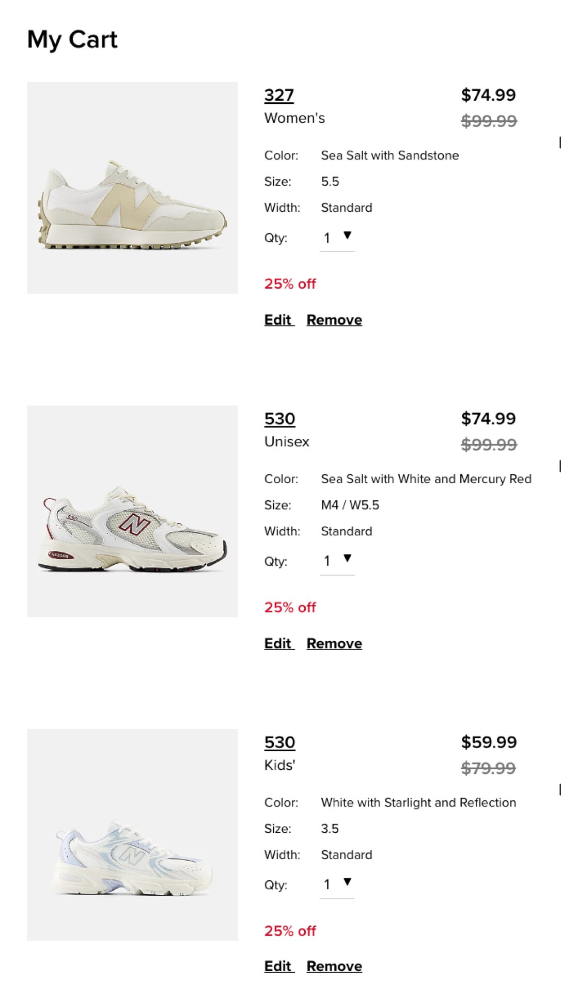Click the 25% off label under 327 Women's
The height and width of the screenshot is (997, 561).
tap(290, 283)
